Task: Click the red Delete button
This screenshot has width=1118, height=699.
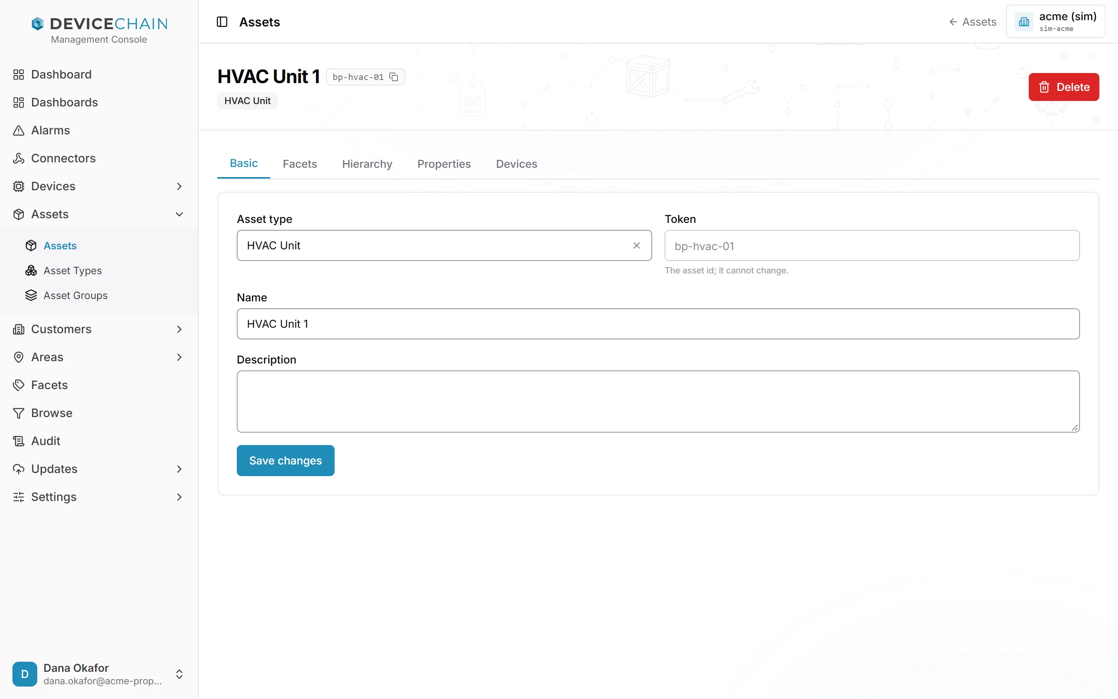Action: 1064,87
